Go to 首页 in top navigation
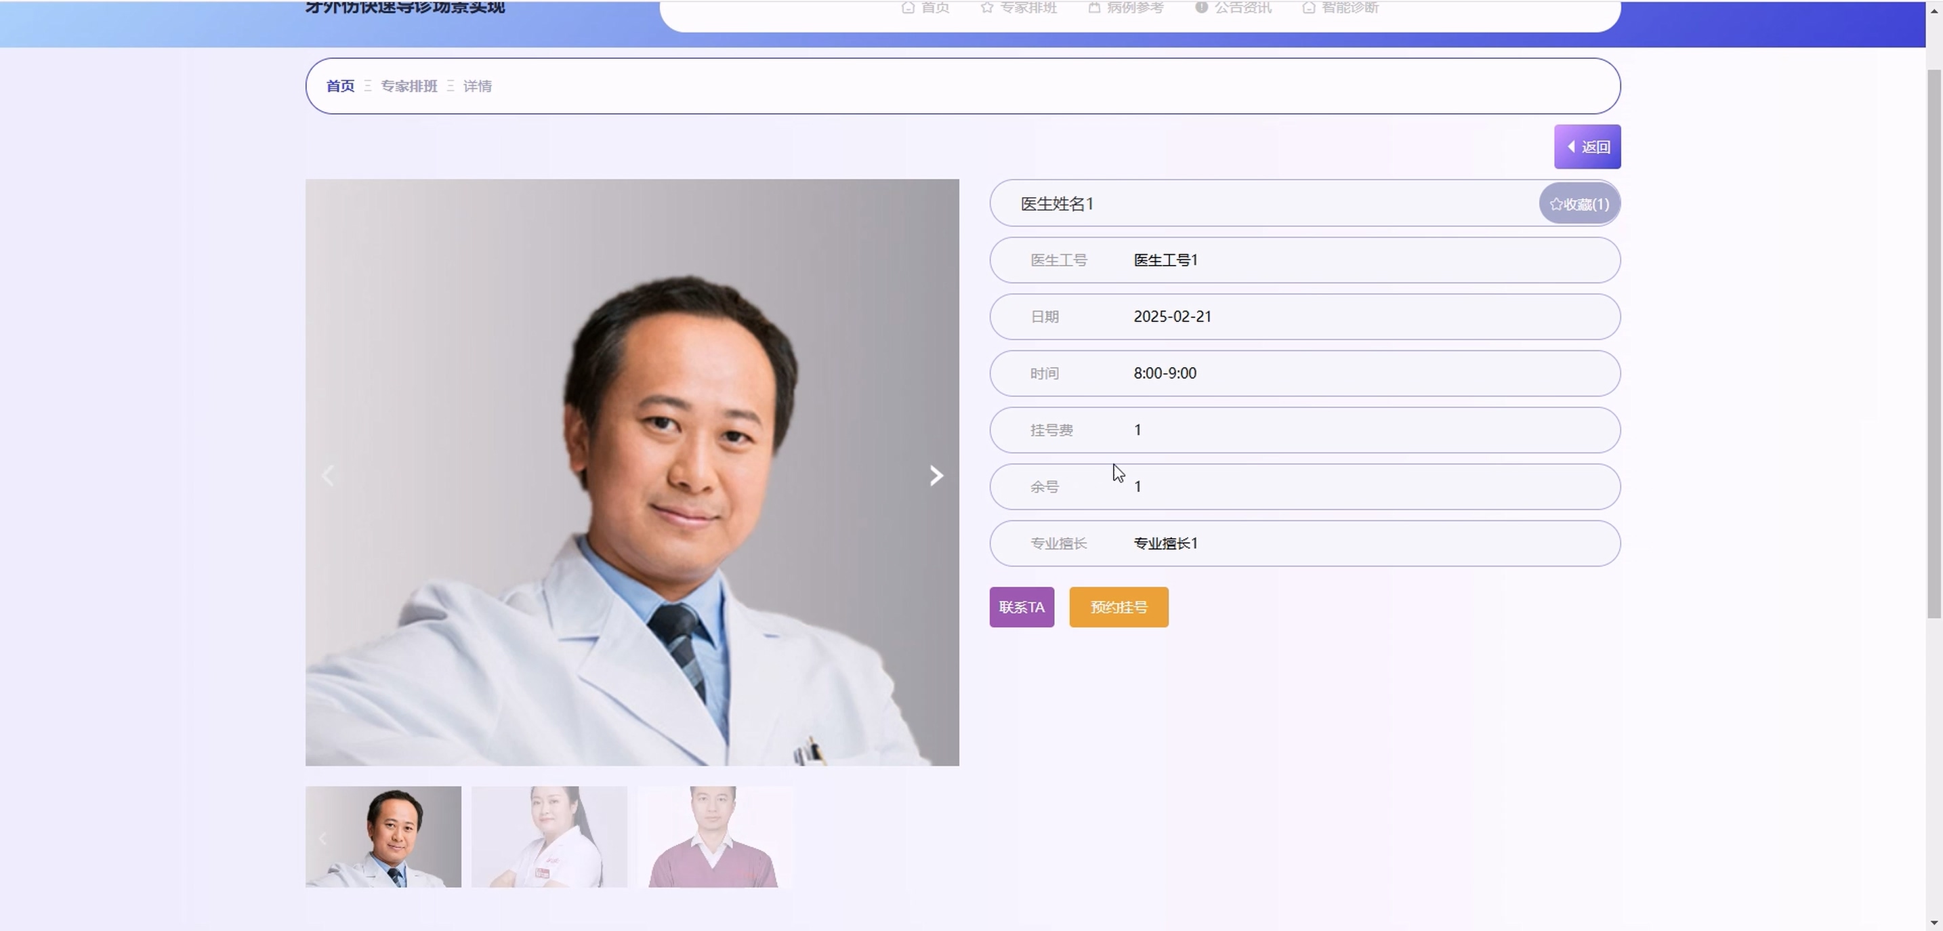 point(925,7)
